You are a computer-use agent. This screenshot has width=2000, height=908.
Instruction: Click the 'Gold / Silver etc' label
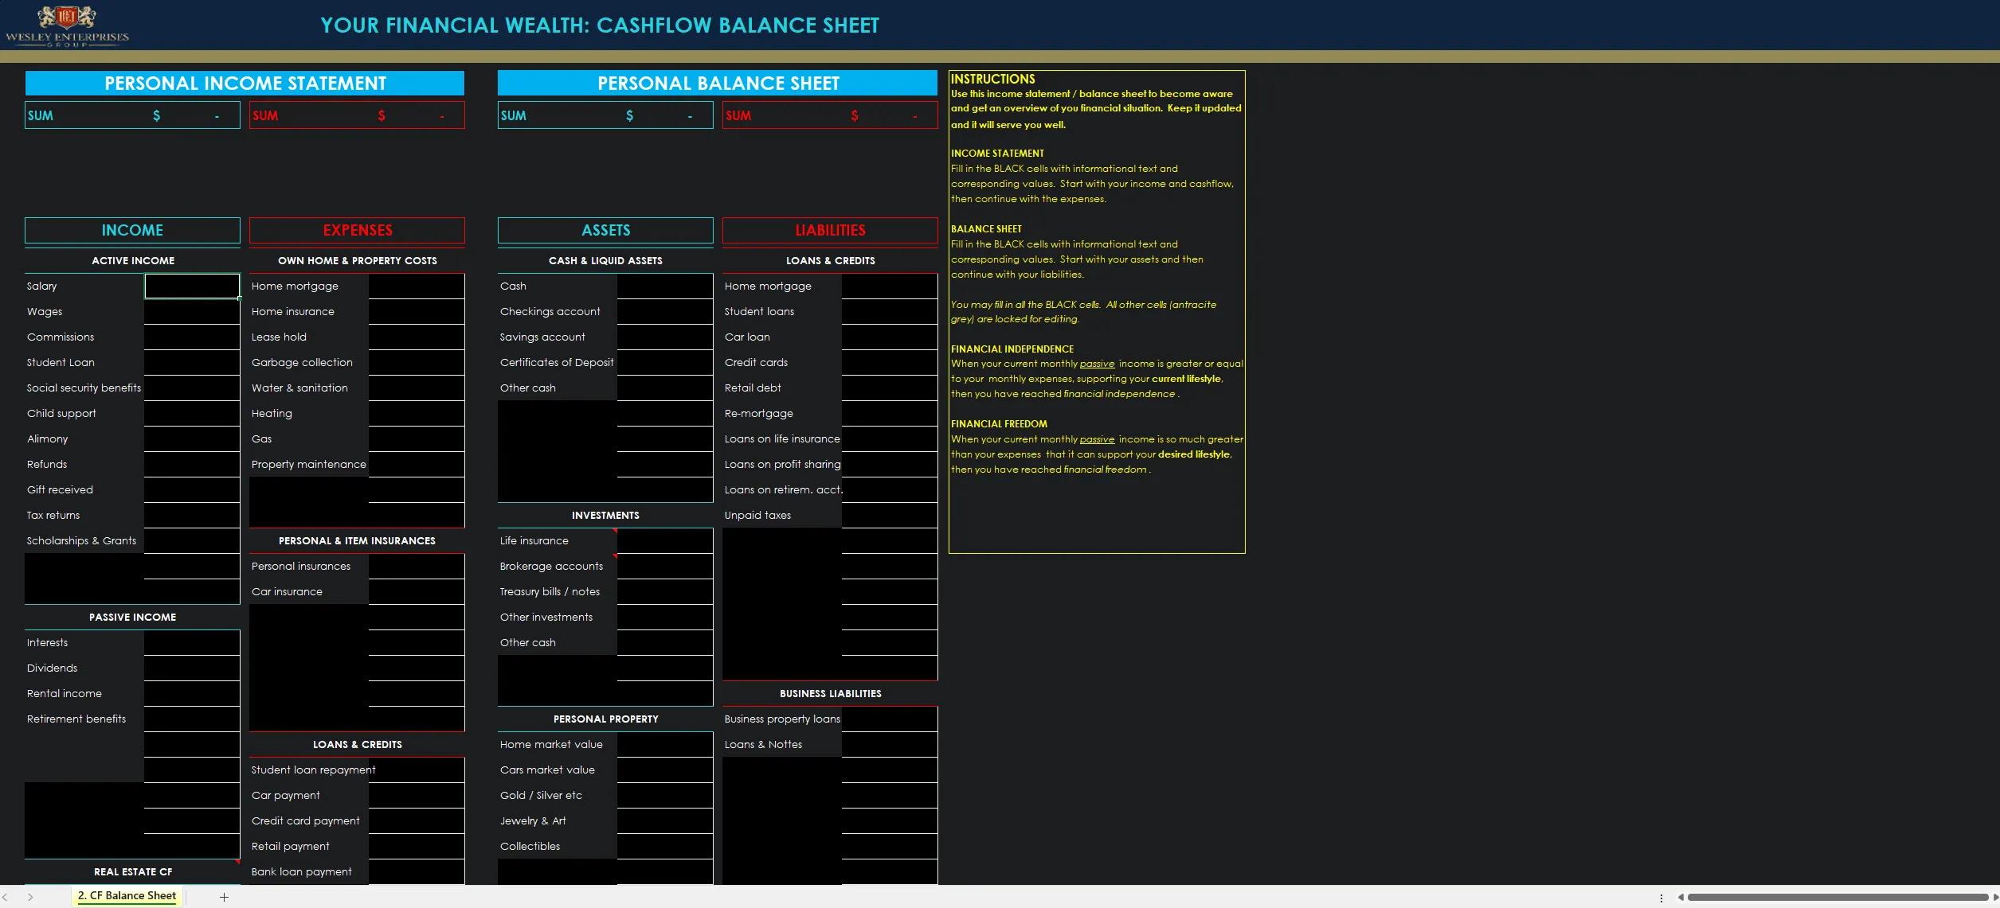click(541, 795)
